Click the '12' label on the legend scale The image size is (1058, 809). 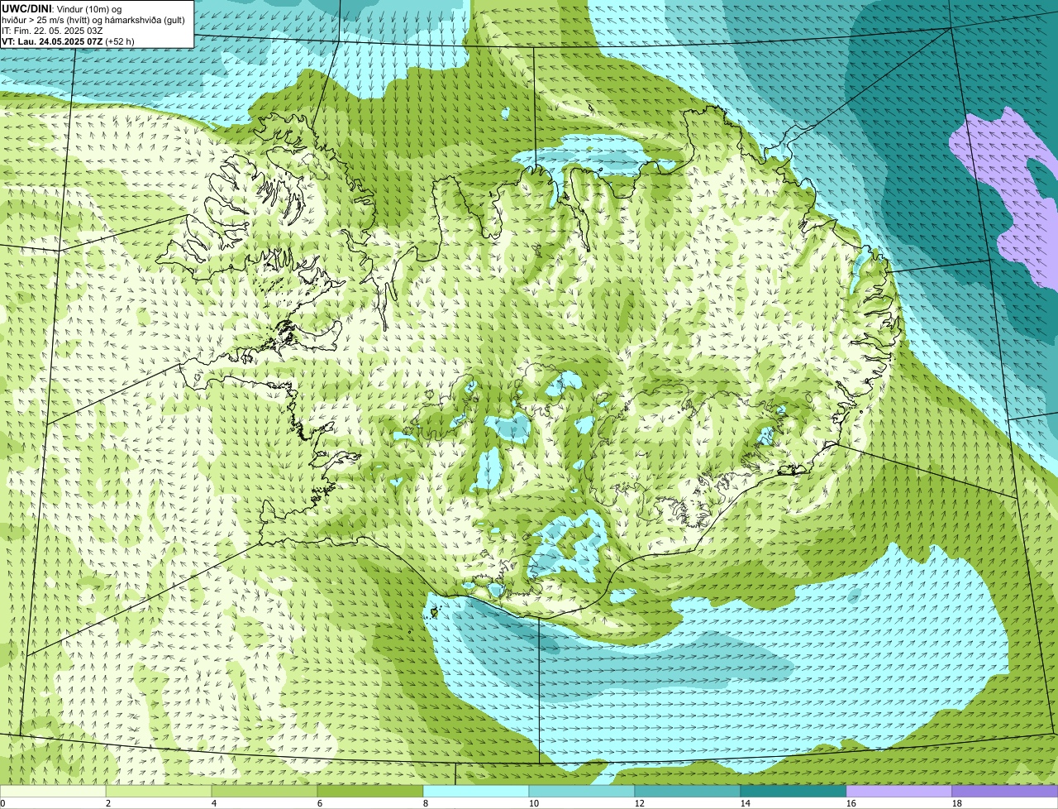coord(640,803)
